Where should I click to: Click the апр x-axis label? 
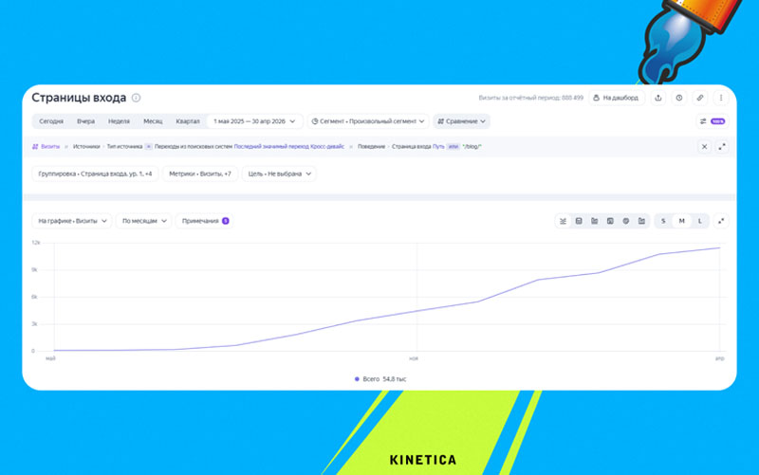[x=720, y=358]
